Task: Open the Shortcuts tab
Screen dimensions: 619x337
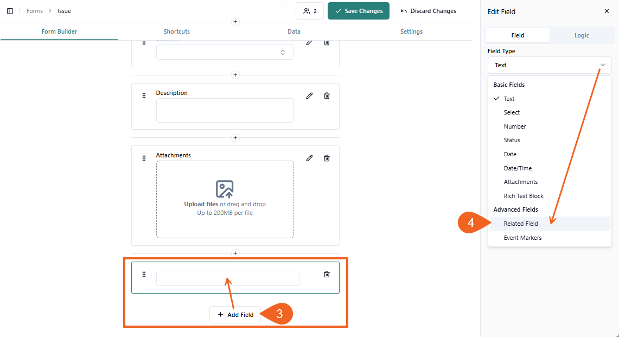Action: coord(176,31)
